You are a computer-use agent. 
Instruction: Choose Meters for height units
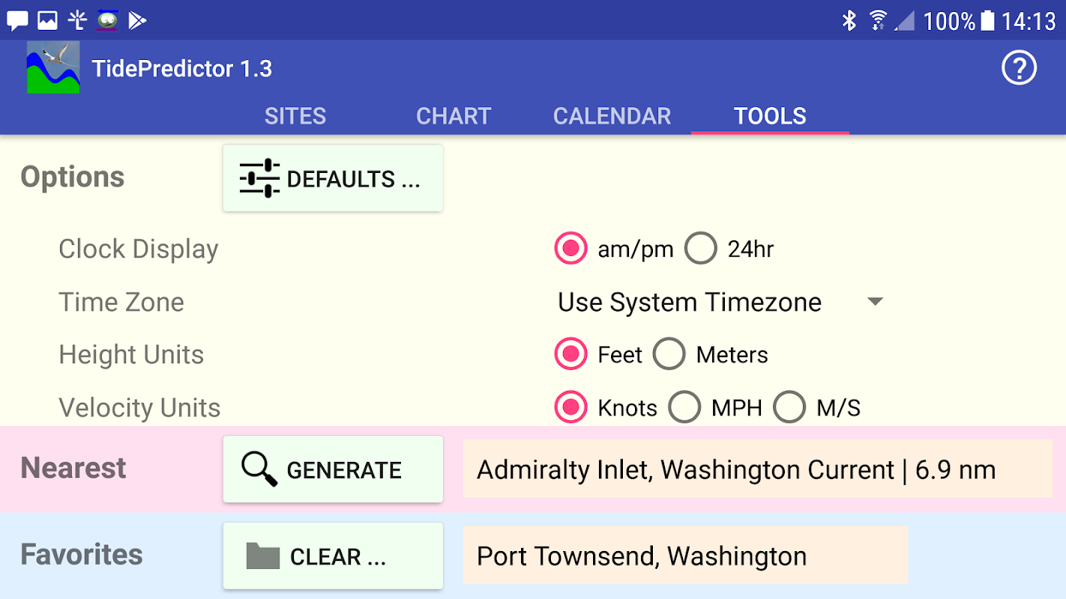669,354
